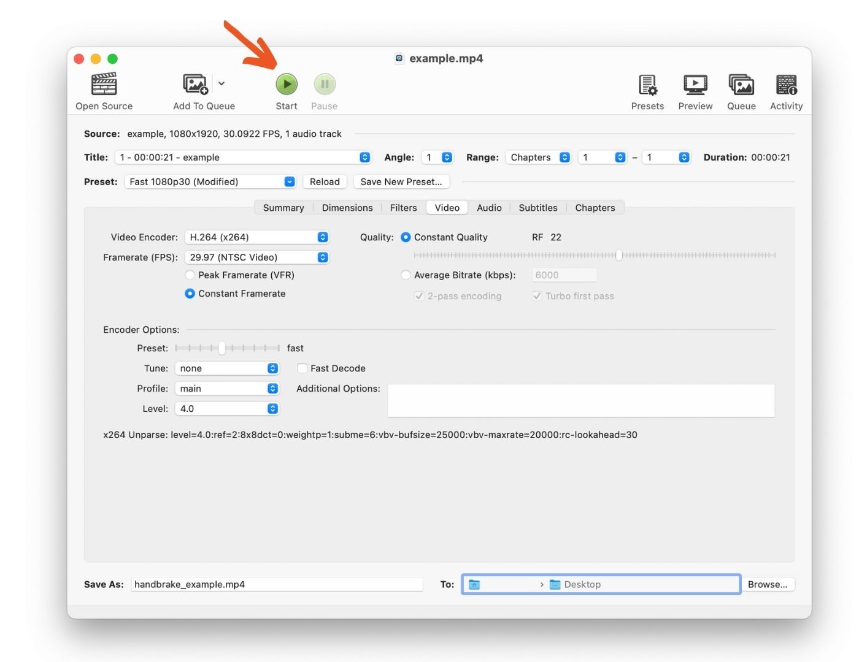Show the Queue window icon

pos(741,85)
